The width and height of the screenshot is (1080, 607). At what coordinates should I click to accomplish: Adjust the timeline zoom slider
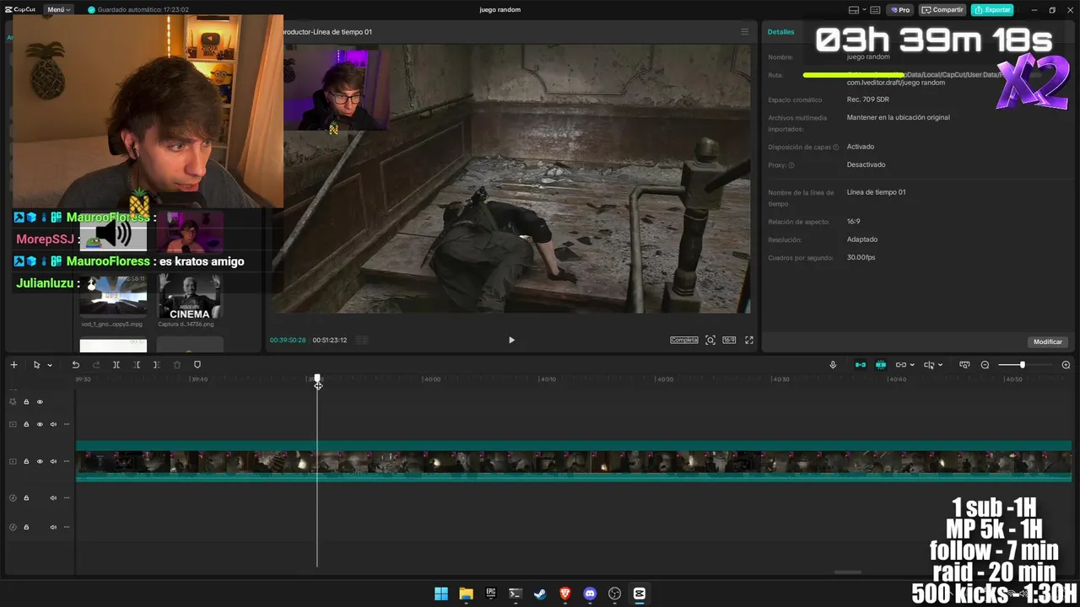coord(1023,365)
